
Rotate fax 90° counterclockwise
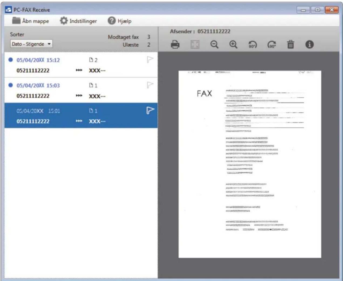(x=252, y=44)
